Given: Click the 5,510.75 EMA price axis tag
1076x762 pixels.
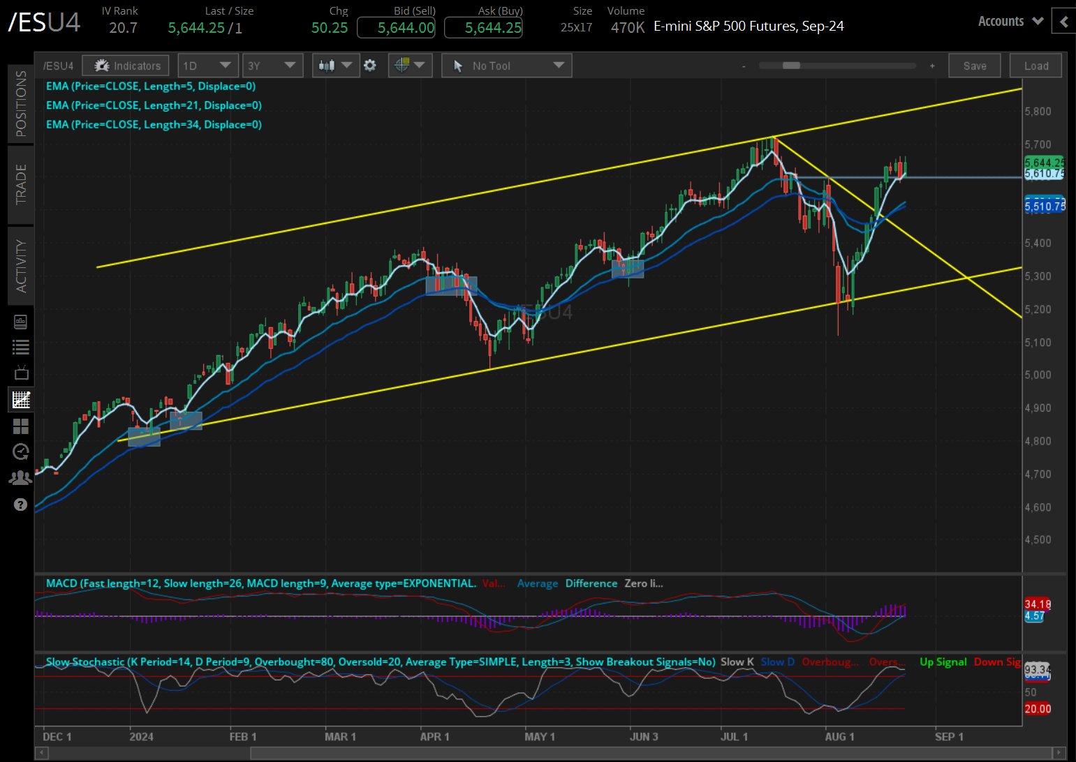Looking at the screenshot, I should pos(1045,207).
